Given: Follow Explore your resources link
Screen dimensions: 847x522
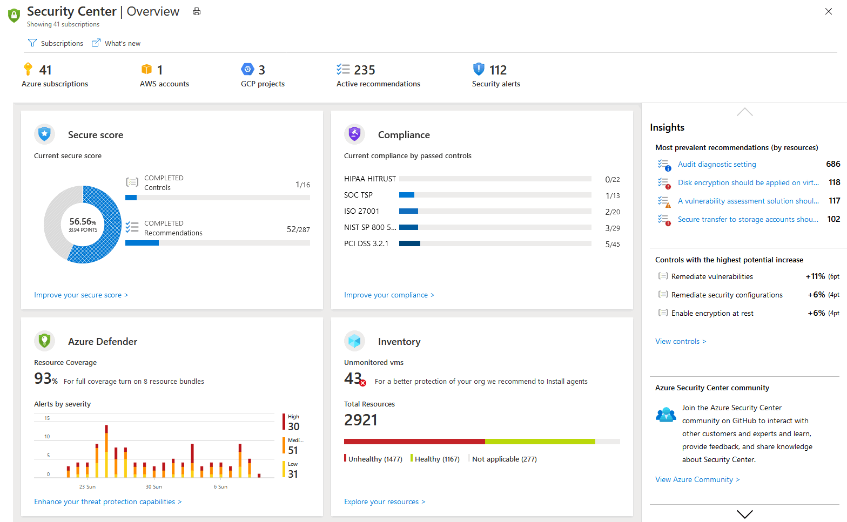Looking at the screenshot, I should click(385, 501).
